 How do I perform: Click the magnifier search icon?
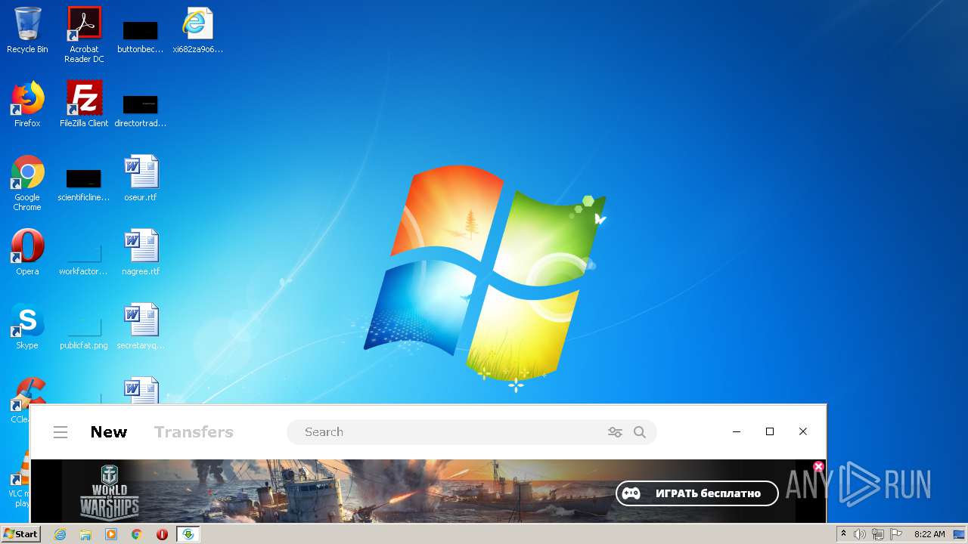[x=640, y=432]
